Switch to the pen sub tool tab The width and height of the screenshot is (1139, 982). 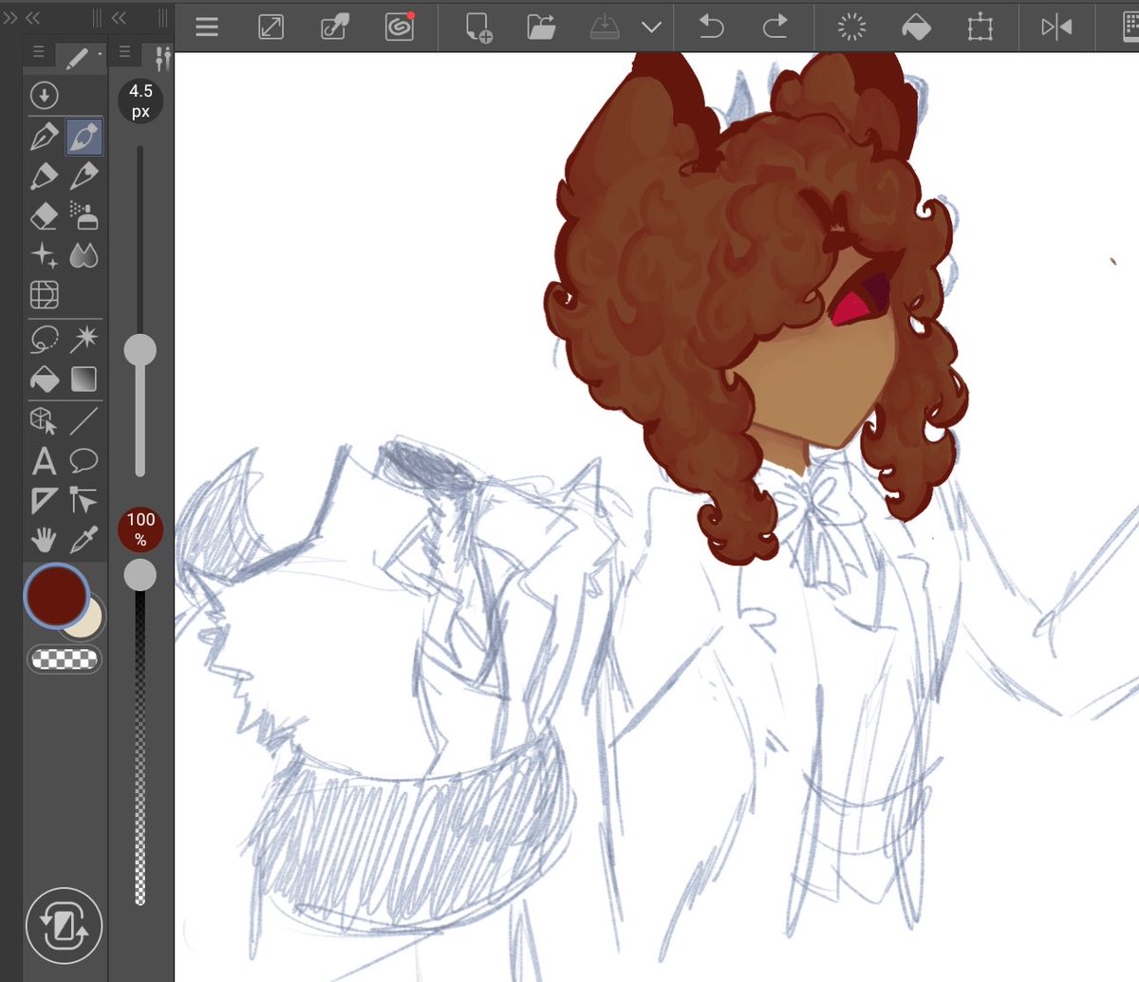pyautogui.click(x=80, y=57)
